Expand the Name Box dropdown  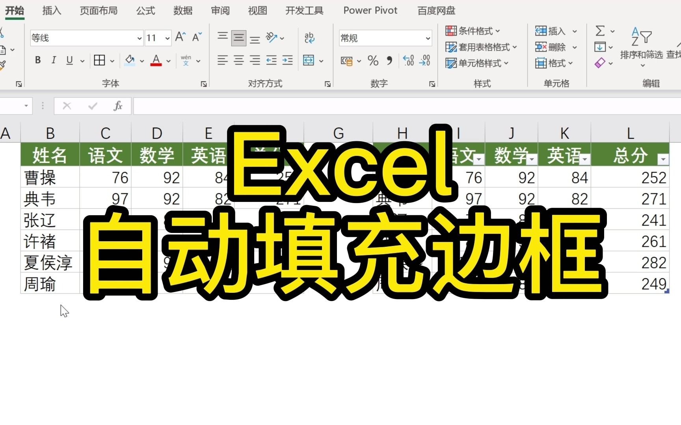click(26, 106)
